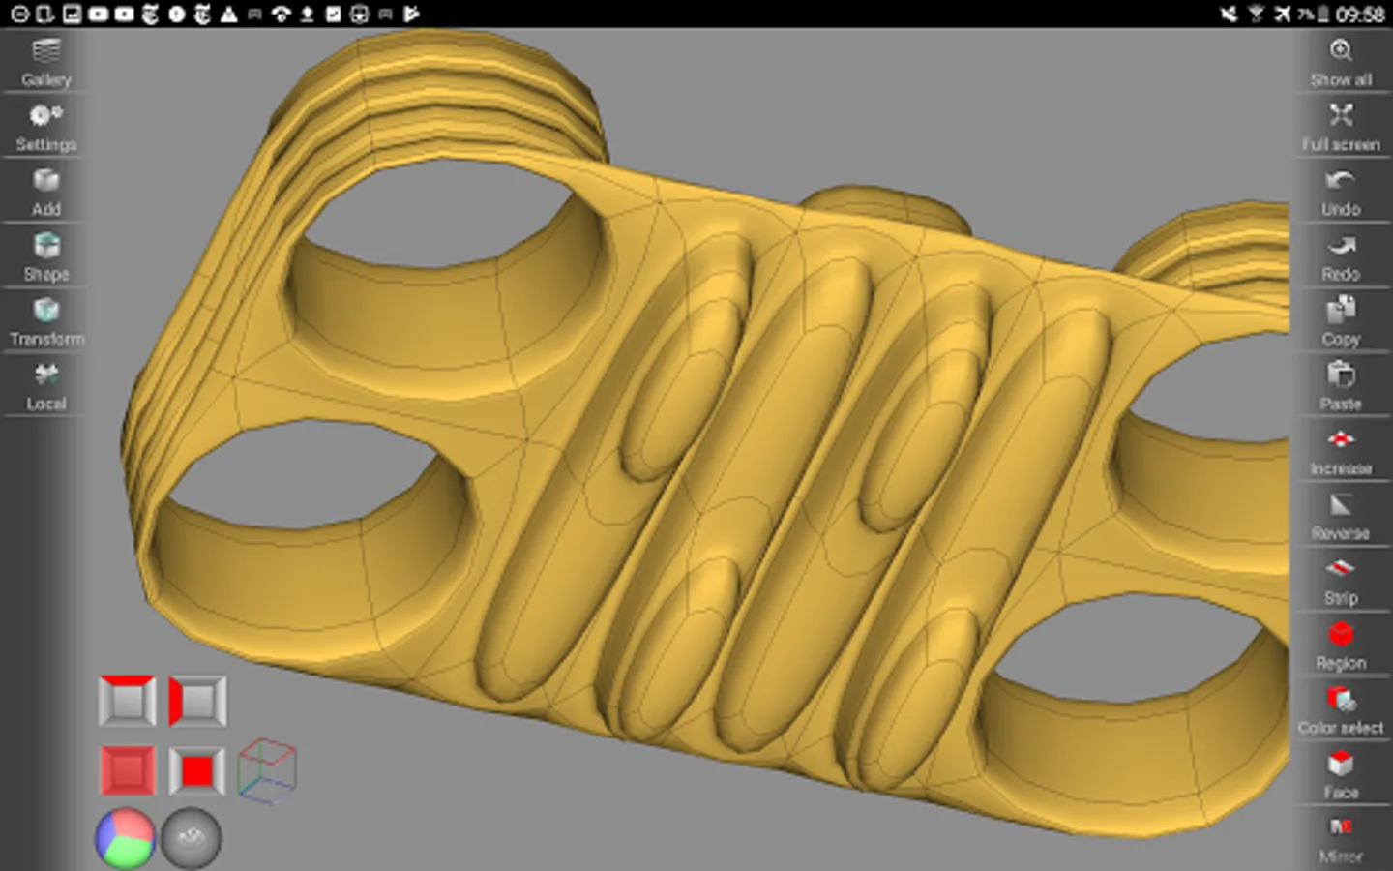Zoom to fit with Show all
The height and width of the screenshot is (871, 1393).
(1341, 62)
